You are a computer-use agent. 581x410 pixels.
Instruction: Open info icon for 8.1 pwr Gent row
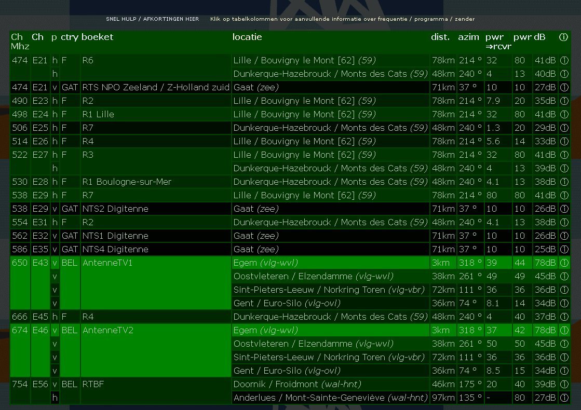564,303
